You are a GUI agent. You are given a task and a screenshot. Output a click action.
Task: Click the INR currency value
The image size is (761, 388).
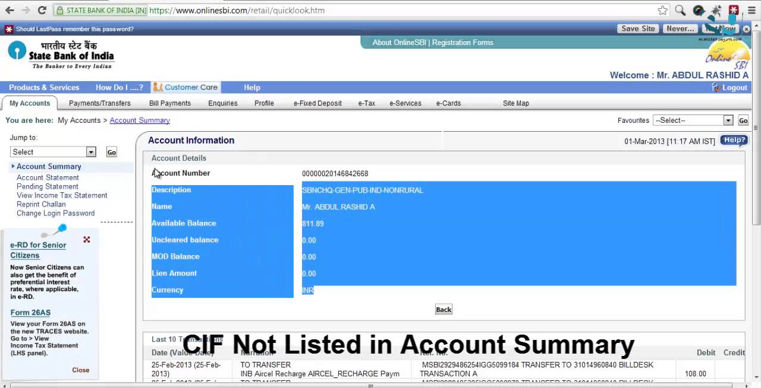308,290
